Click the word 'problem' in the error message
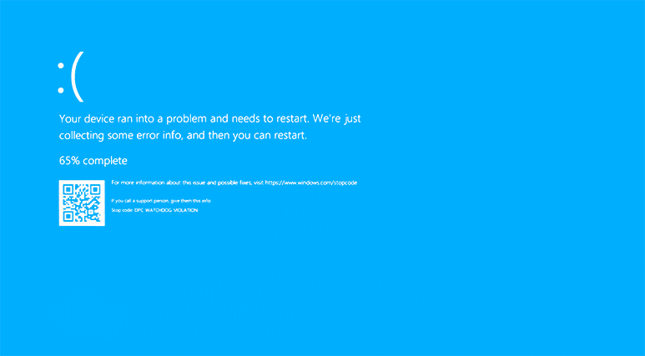 click(x=186, y=118)
